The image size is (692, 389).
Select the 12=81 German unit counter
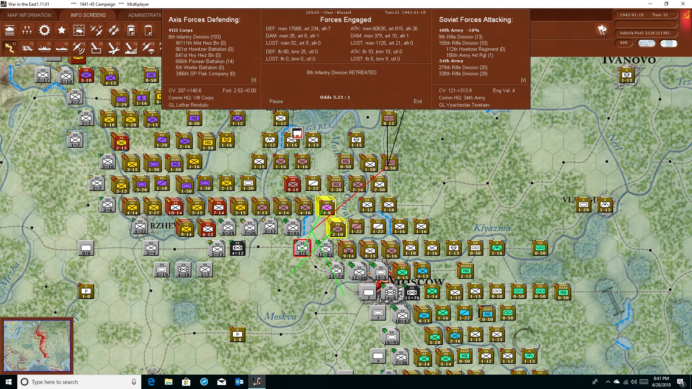point(325,249)
